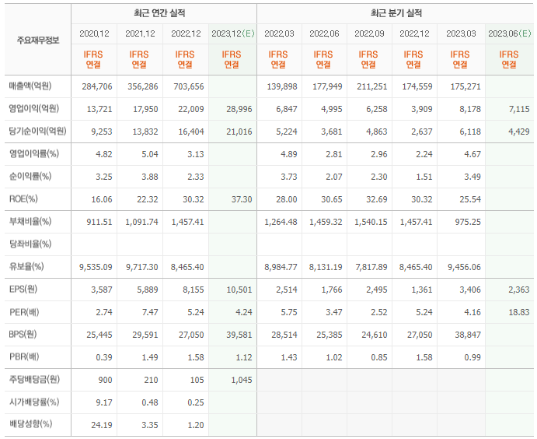Click debt ratio value 975.25
537x439 pixels.
click(x=468, y=223)
